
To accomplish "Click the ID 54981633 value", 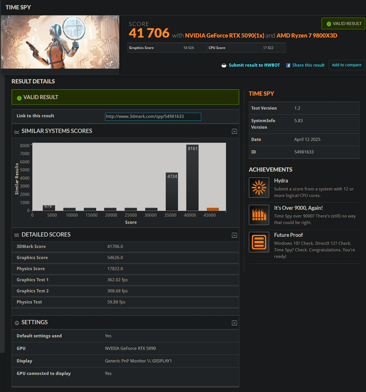I will click(304, 152).
